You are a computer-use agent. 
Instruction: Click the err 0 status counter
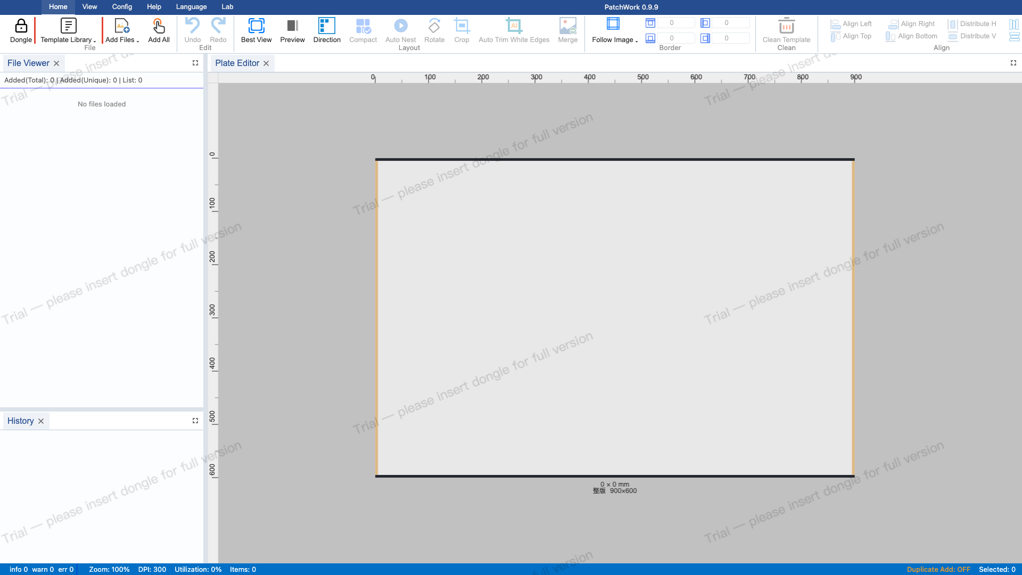tap(66, 569)
